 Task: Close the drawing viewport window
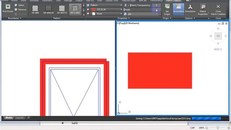[x=226, y=23]
